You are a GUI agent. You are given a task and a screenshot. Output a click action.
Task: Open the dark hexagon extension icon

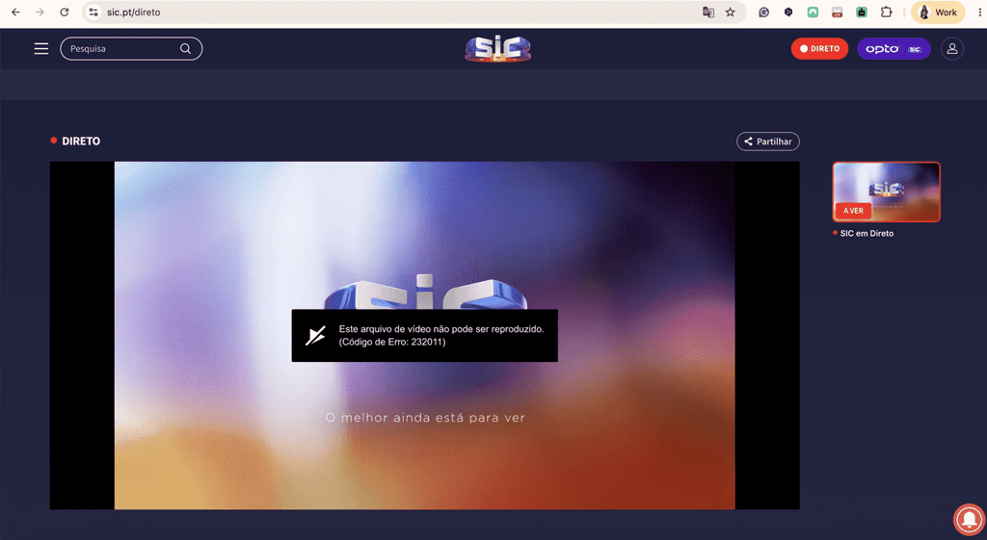point(788,12)
